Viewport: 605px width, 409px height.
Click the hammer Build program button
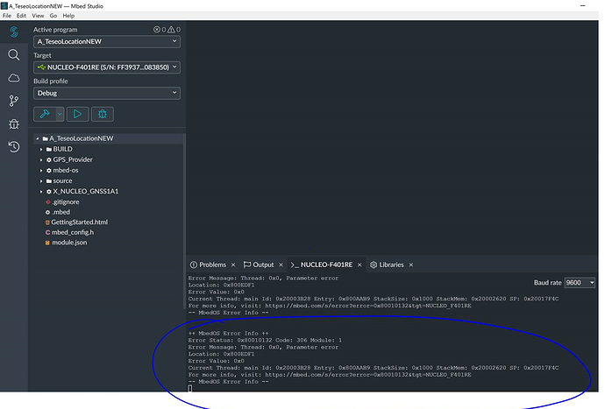pos(45,114)
